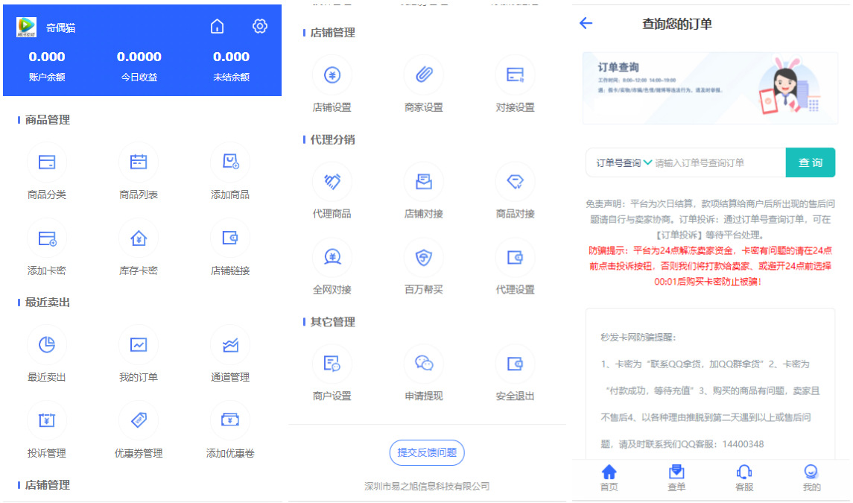Open 添加卡密 icon
The image size is (853, 503).
(47, 238)
